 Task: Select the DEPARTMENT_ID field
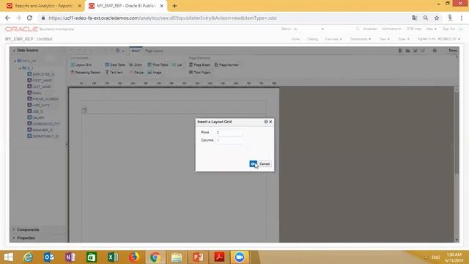pyautogui.click(x=43, y=136)
